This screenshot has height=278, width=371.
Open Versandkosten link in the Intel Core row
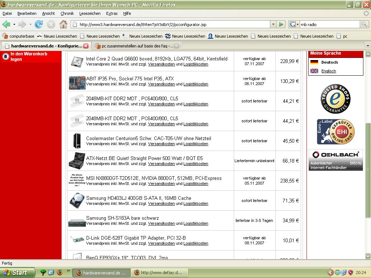tap(161, 64)
